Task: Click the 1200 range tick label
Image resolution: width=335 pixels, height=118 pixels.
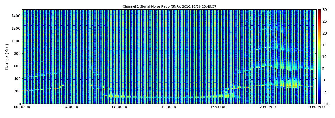Action: coord(16,28)
